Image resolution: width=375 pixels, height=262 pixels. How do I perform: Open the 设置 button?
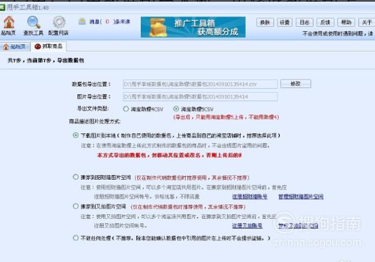(284, 22)
